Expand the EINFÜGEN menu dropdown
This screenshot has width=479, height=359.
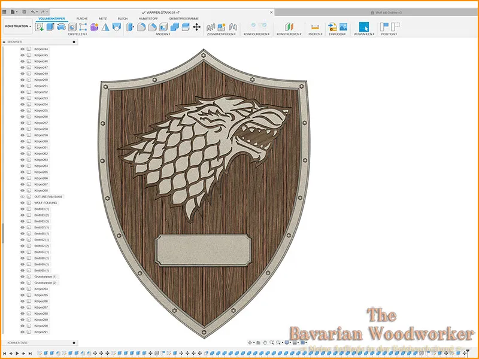[337, 34]
